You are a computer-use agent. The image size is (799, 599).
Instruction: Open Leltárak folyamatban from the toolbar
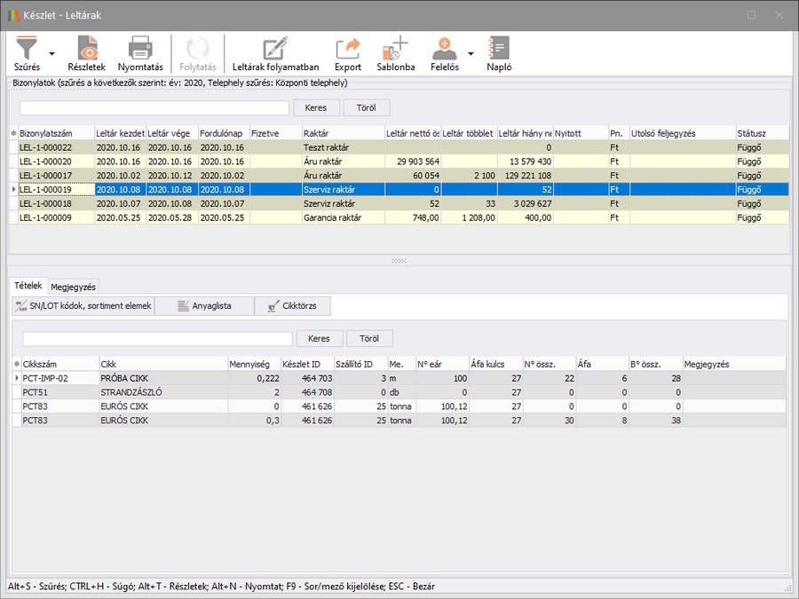pyautogui.click(x=275, y=53)
